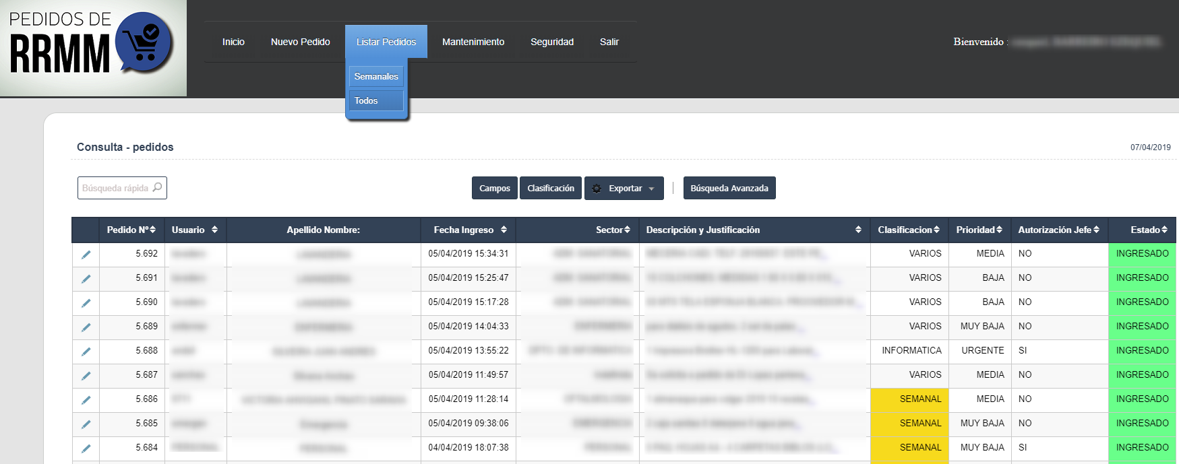Sort by Usuario column arrows
Viewport: 1179px width, 464px height.
point(214,230)
